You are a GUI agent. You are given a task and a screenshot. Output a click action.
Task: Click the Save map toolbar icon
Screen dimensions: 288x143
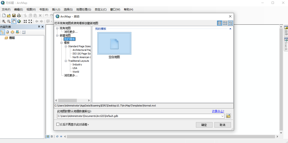coord(14,15)
